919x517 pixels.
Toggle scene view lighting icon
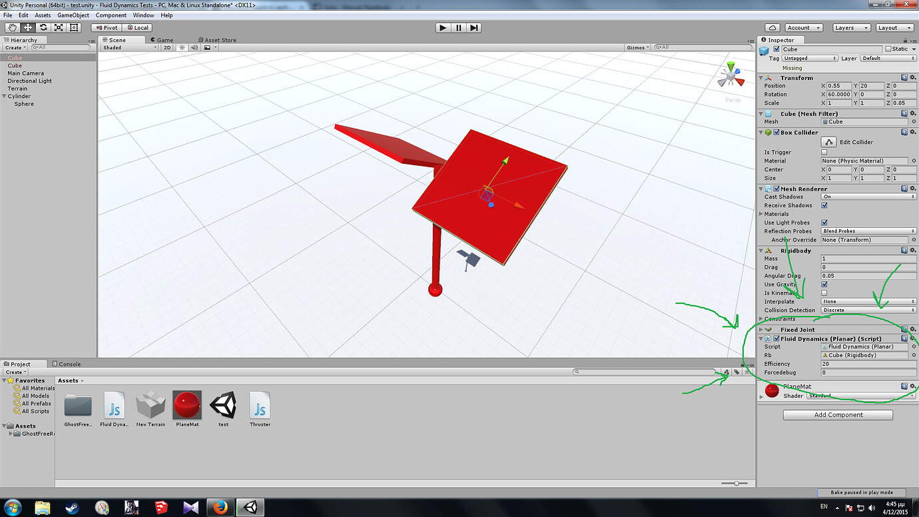(182, 47)
